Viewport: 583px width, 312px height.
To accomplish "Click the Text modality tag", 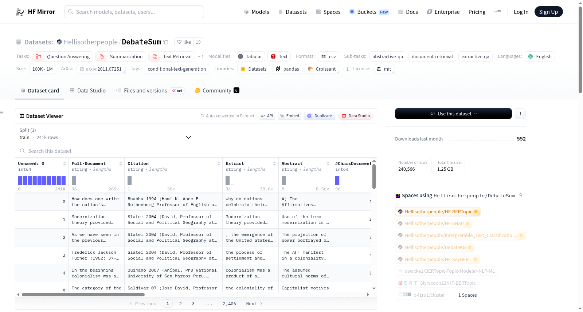I will [279, 56].
